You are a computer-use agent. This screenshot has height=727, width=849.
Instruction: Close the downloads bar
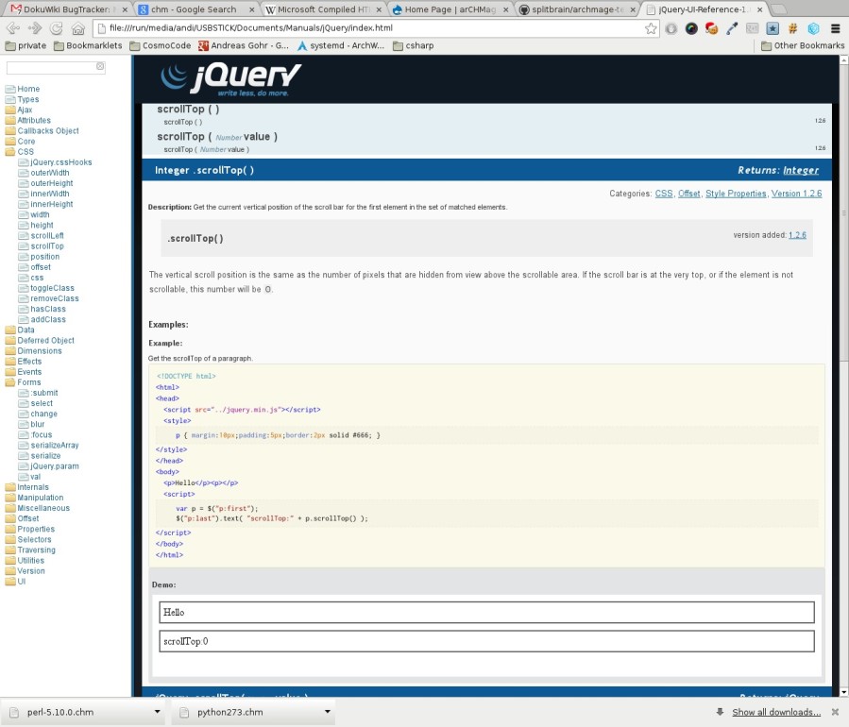pyautogui.click(x=835, y=712)
